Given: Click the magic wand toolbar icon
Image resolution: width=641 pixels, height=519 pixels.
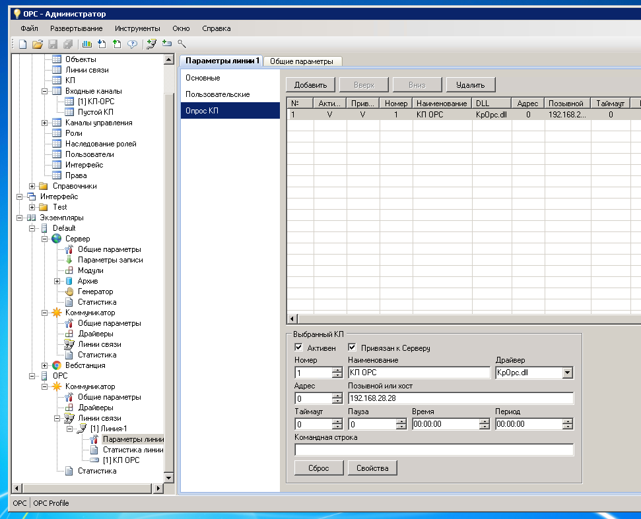Looking at the screenshot, I should point(182,44).
